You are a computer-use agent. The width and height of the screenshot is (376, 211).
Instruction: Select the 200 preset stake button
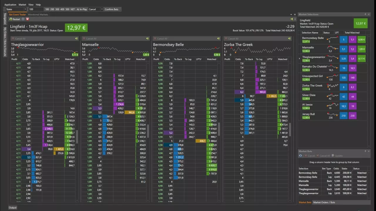(x=52, y=9)
